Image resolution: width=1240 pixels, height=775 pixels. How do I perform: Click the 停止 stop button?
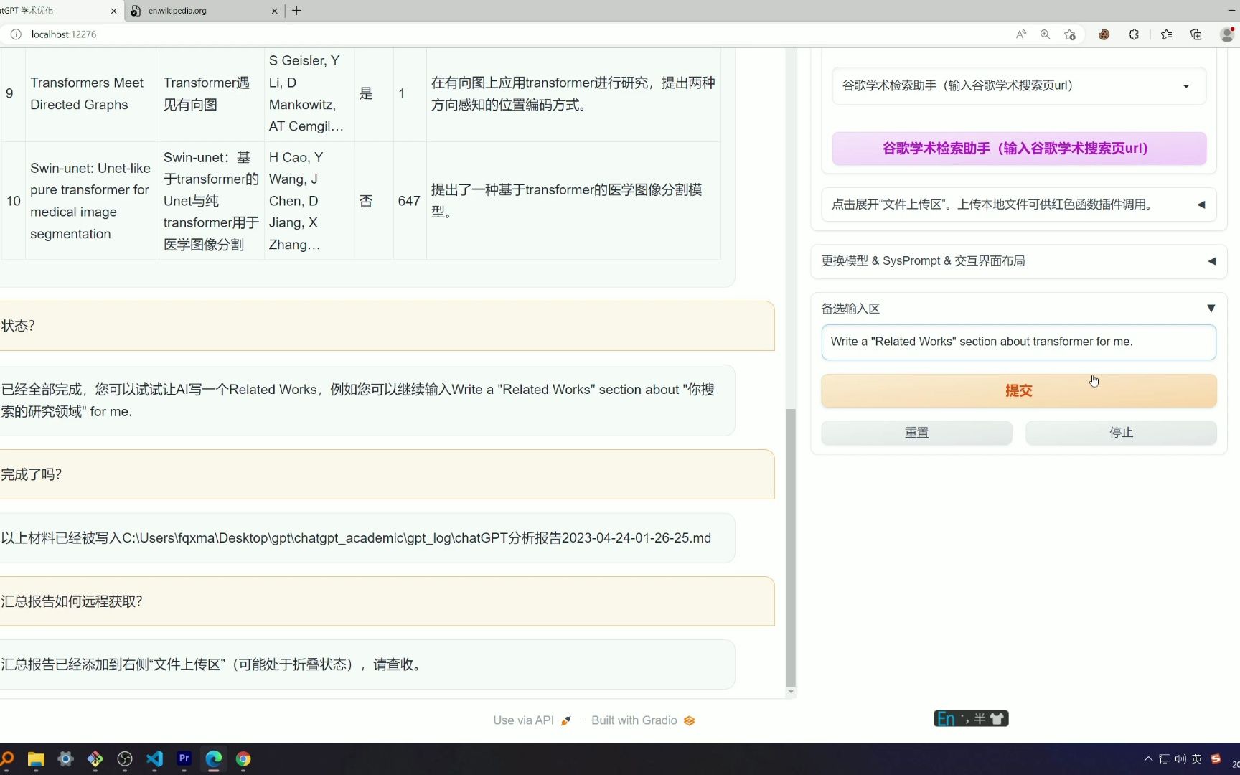point(1121,433)
